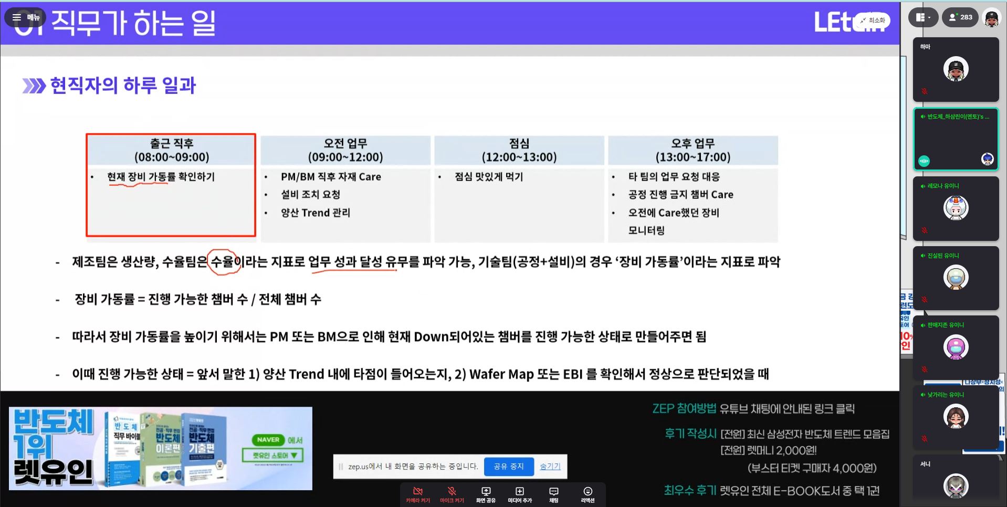Open the 채팅 chat panel
The width and height of the screenshot is (1007, 507).
pos(553,495)
